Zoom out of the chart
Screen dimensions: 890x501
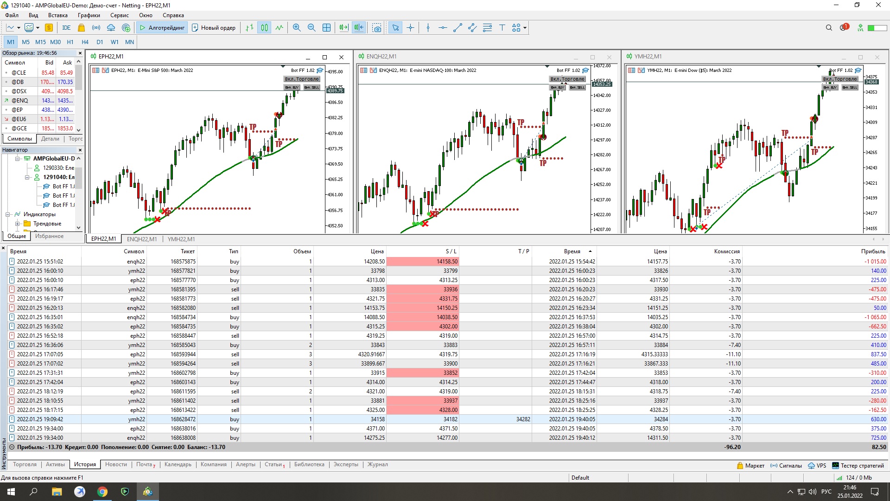311,28
